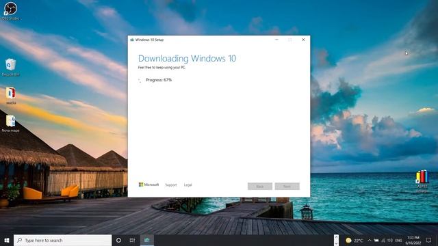Open the weather widget showing 22°C
The width and height of the screenshot is (438, 246).
point(355,241)
